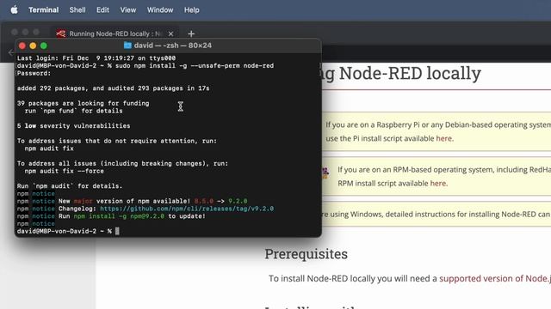Click the Windows instructions note on webpage
Screen dimensions: 551x309
[x=436, y=214]
